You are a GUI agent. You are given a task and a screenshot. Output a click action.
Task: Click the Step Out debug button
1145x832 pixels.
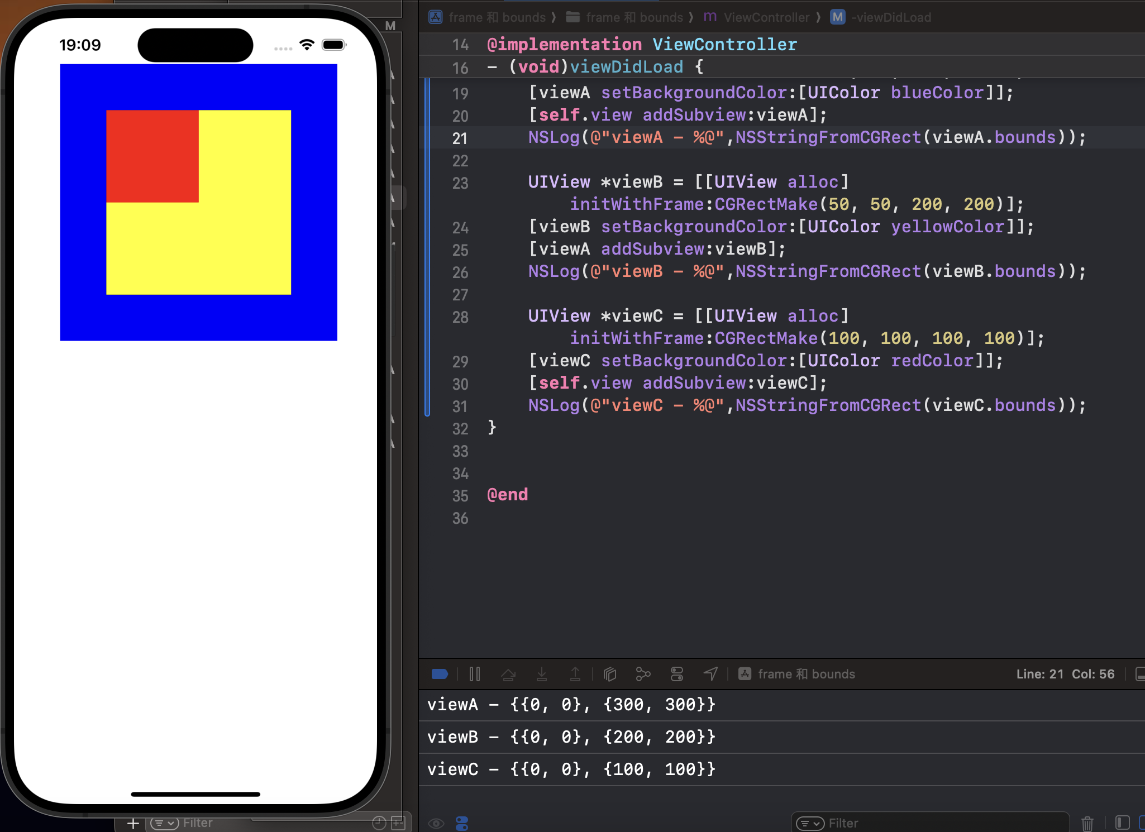(x=575, y=674)
